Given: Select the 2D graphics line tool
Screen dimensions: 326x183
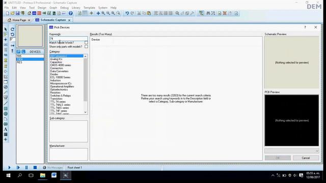Looking at the screenshot, I should 6,103.
